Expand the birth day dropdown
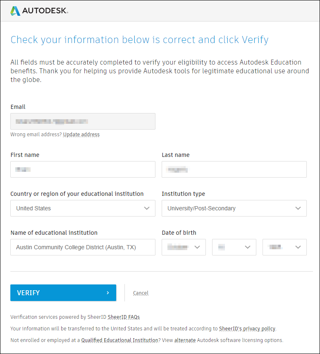This screenshot has height=354, width=320. coord(234,247)
